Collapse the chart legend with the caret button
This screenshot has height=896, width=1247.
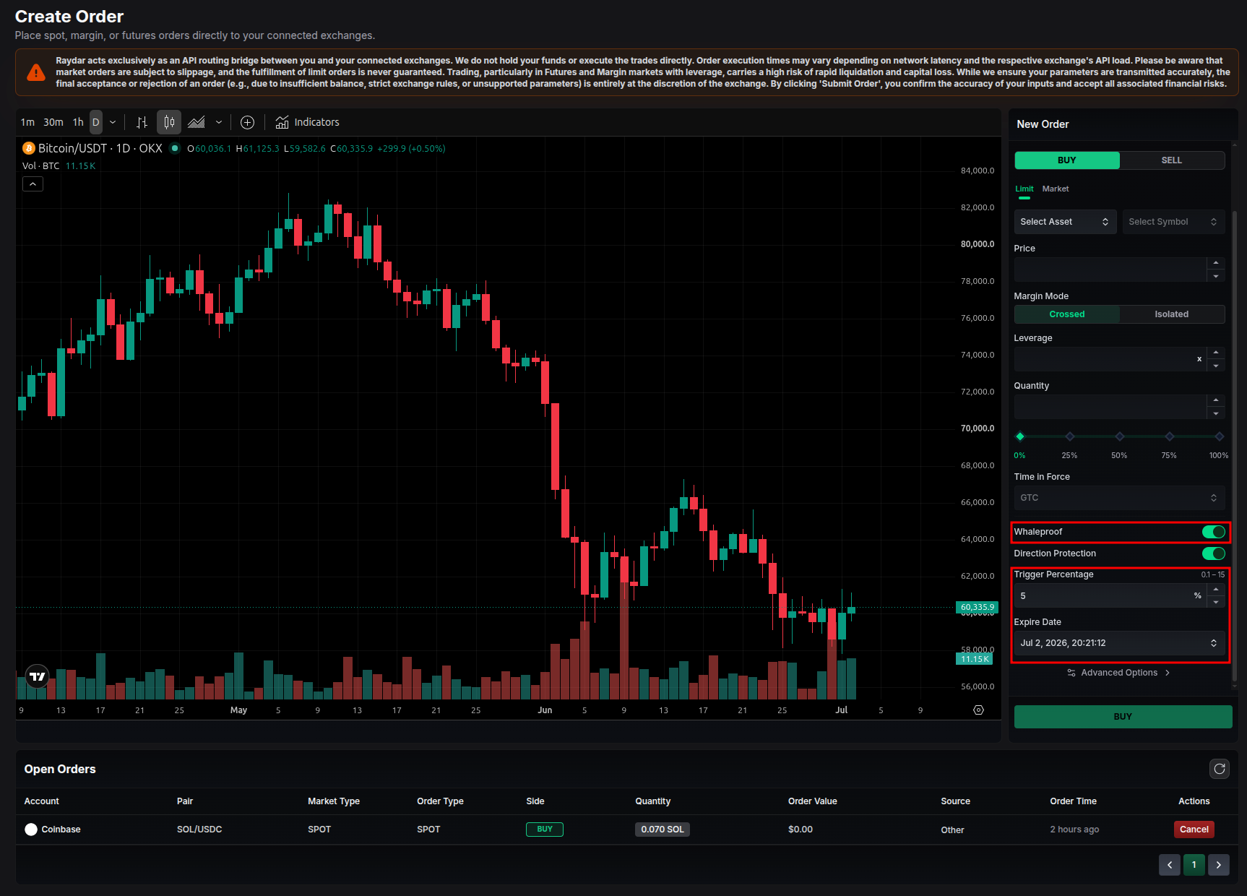[33, 184]
